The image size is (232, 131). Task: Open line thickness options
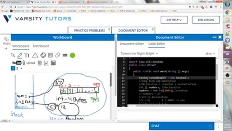[x=65, y=55]
